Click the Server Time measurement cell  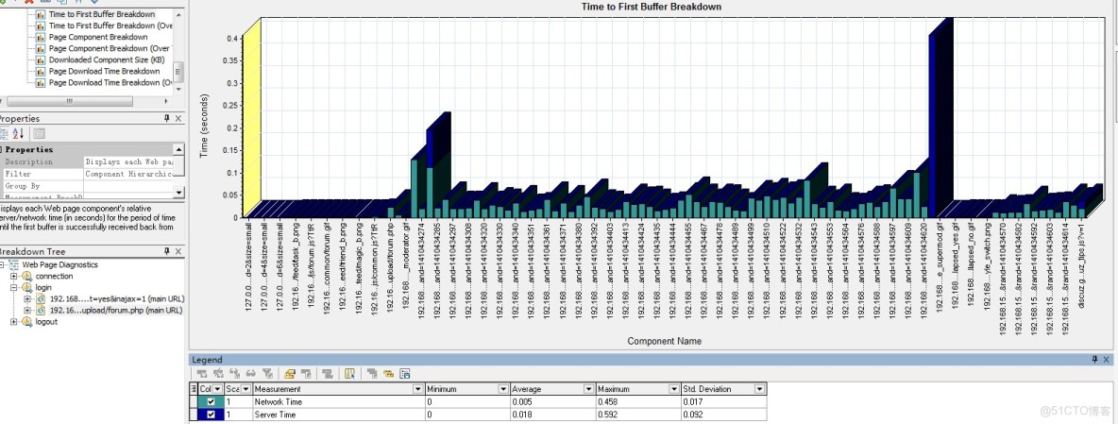pos(338,415)
